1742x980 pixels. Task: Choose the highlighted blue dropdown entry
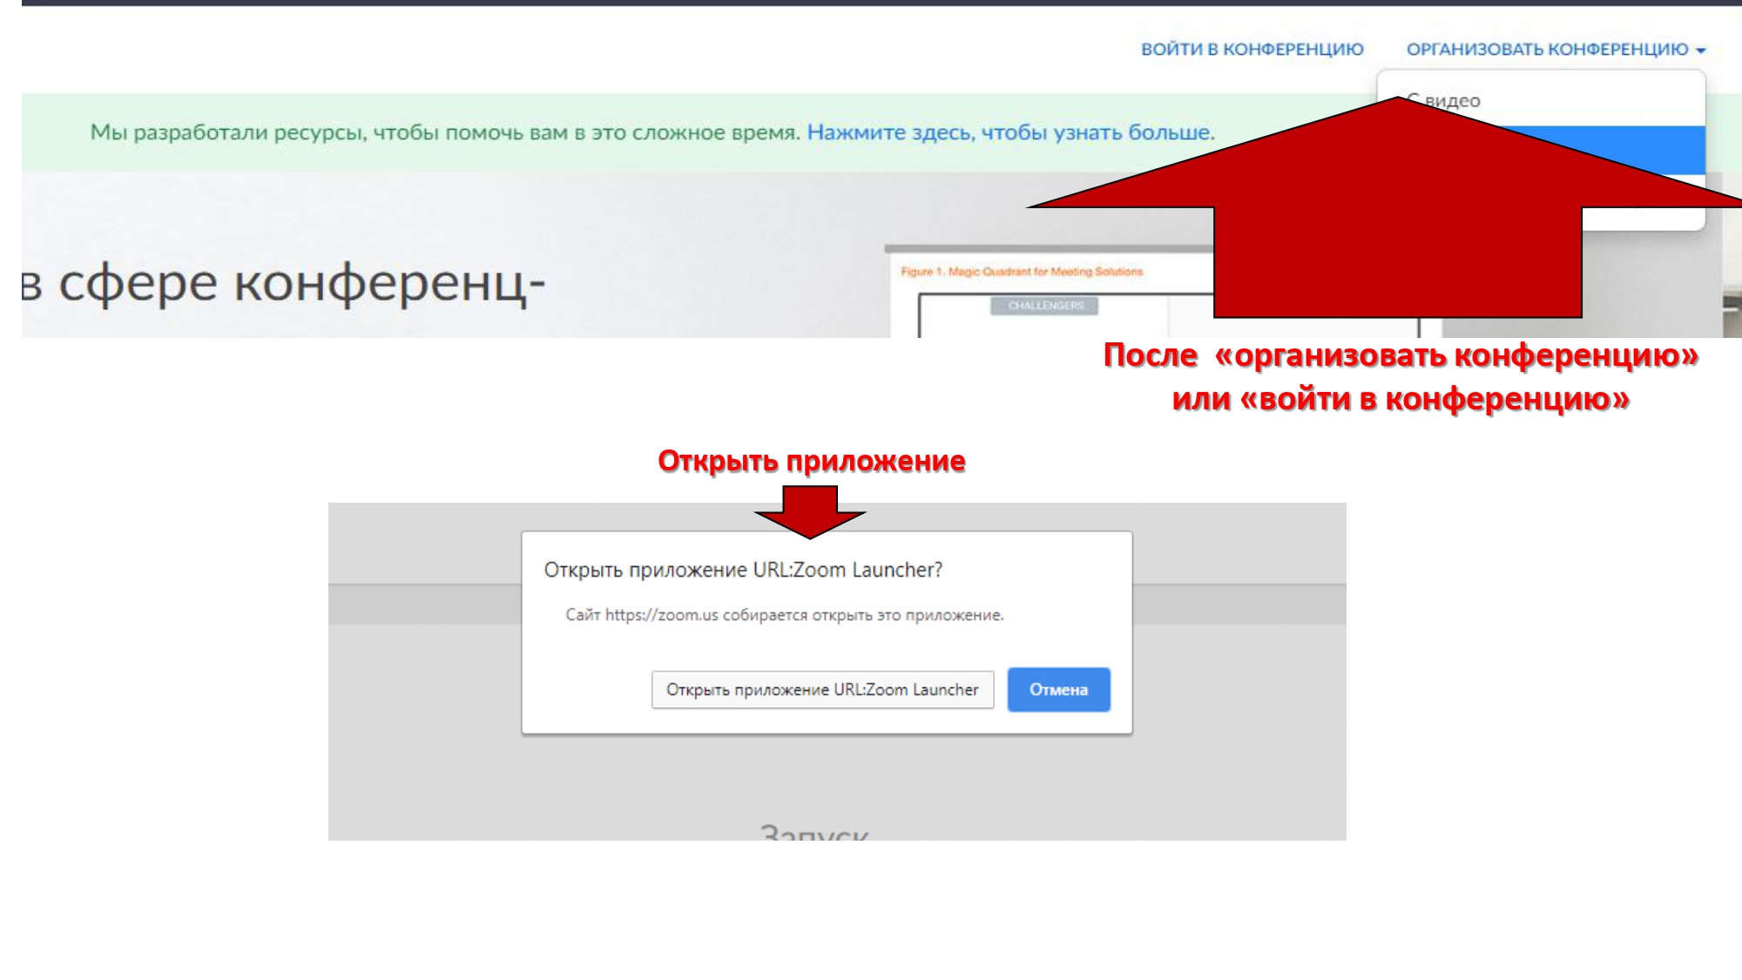point(1655,148)
